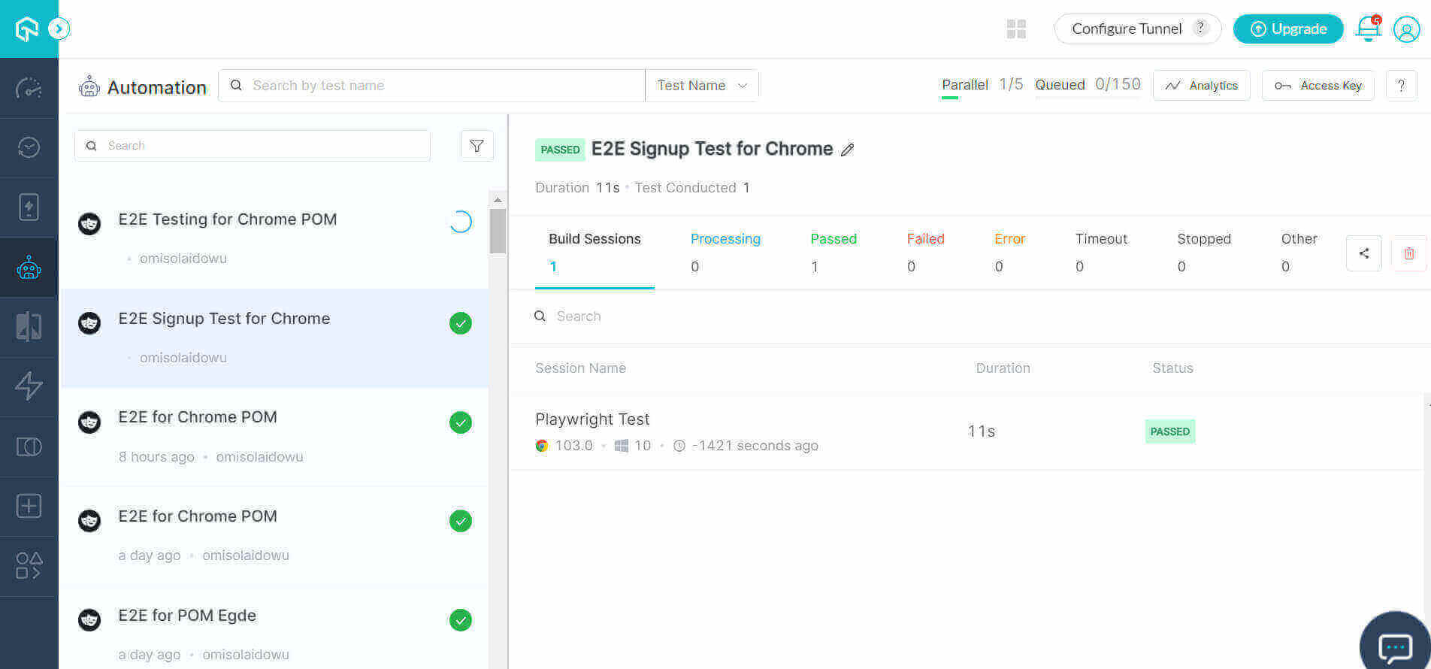Open the notifications bell icon
This screenshot has width=1431, height=669.
pos(1368,29)
